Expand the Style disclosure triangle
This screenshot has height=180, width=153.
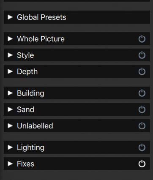click(x=10, y=55)
